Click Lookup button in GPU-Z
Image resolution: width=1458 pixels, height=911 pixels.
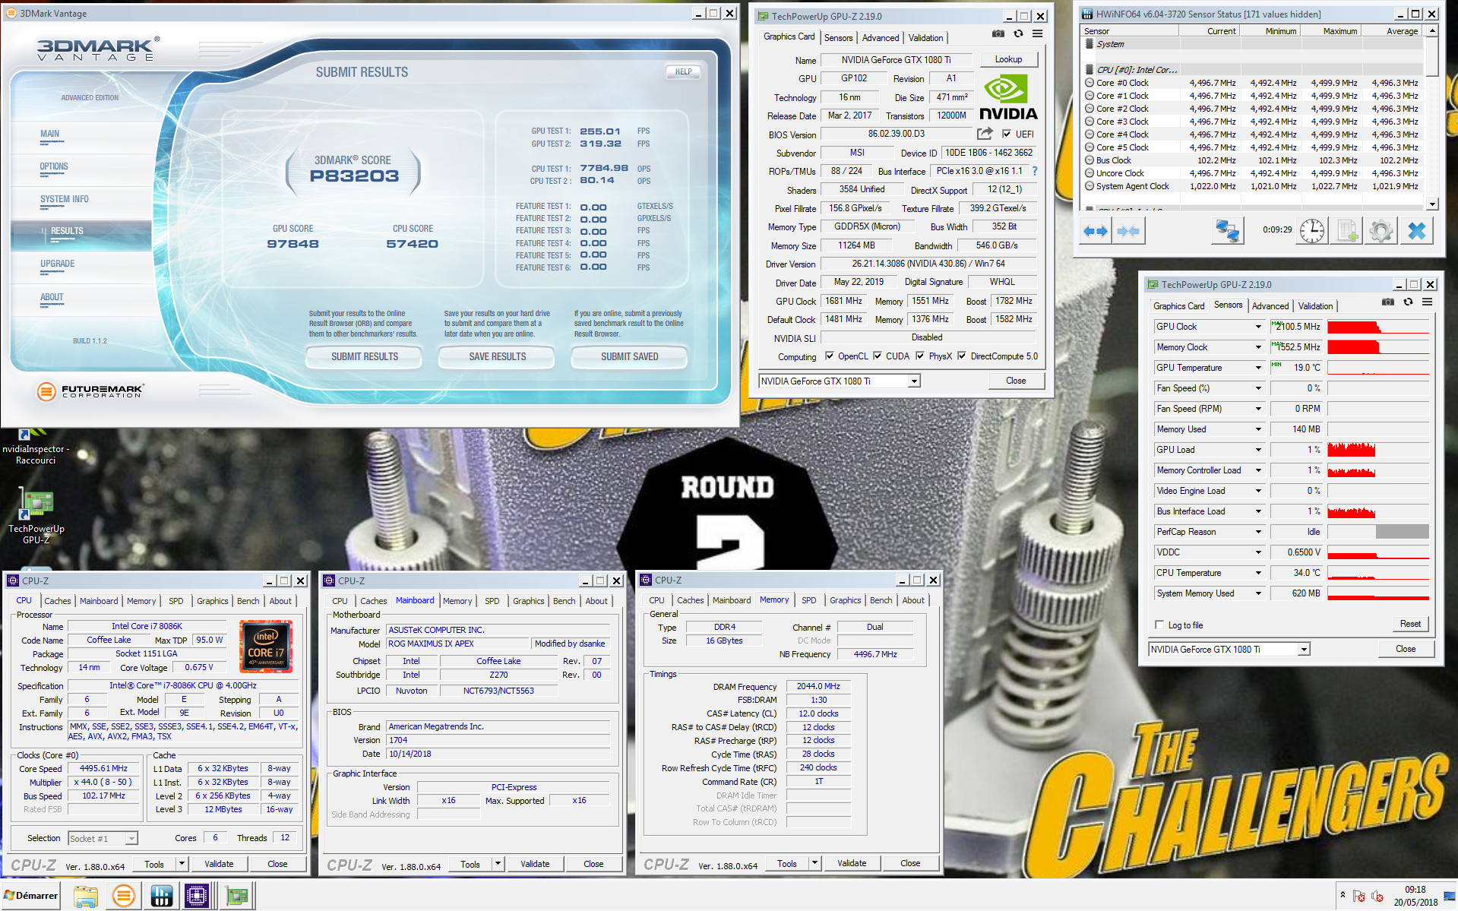click(x=1008, y=59)
